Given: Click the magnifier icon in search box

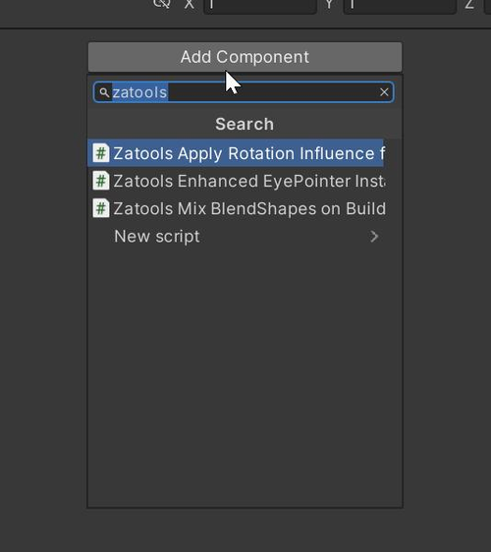Looking at the screenshot, I should point(104,92).
